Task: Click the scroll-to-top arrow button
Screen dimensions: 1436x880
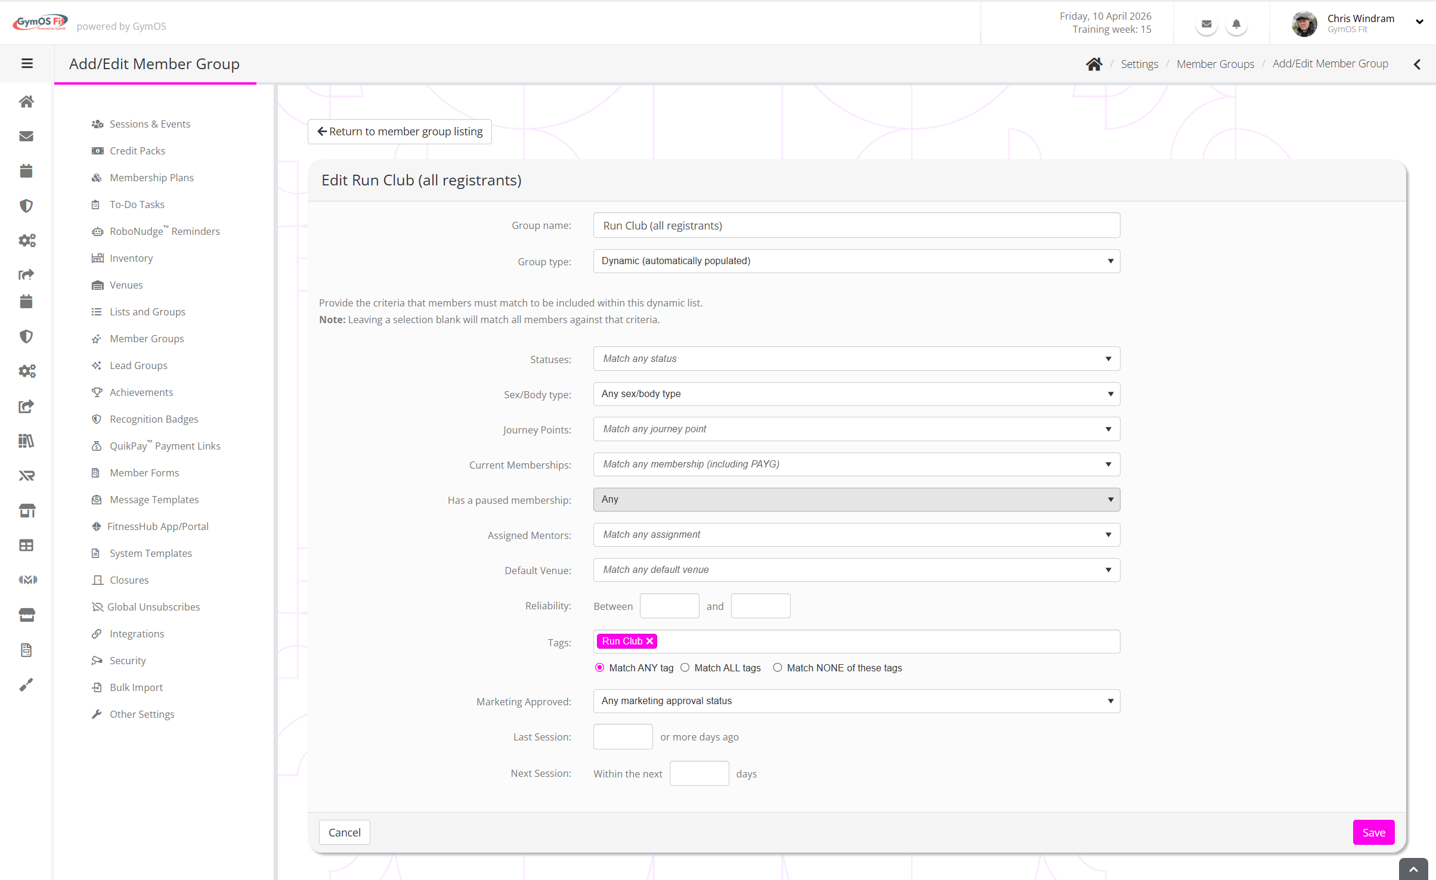Action: click(x=1413, y=869)
